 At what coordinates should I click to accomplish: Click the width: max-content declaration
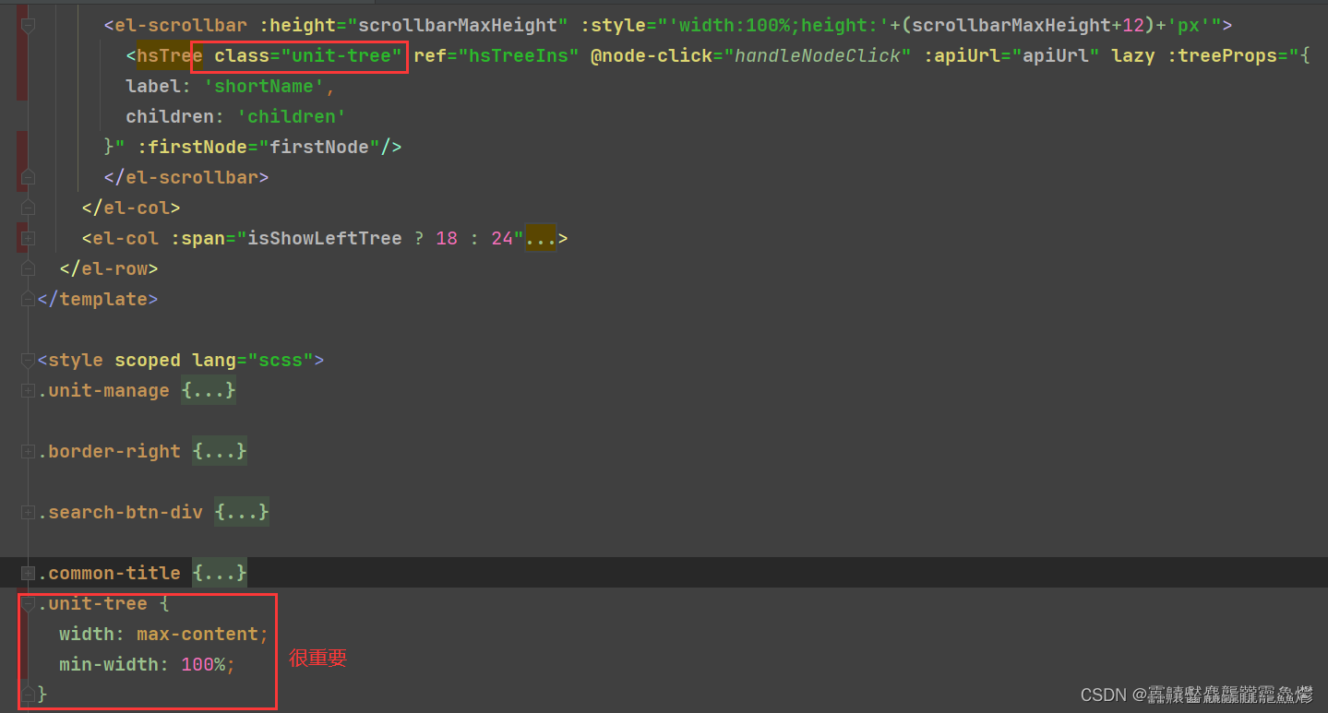(x=164, y=634)
